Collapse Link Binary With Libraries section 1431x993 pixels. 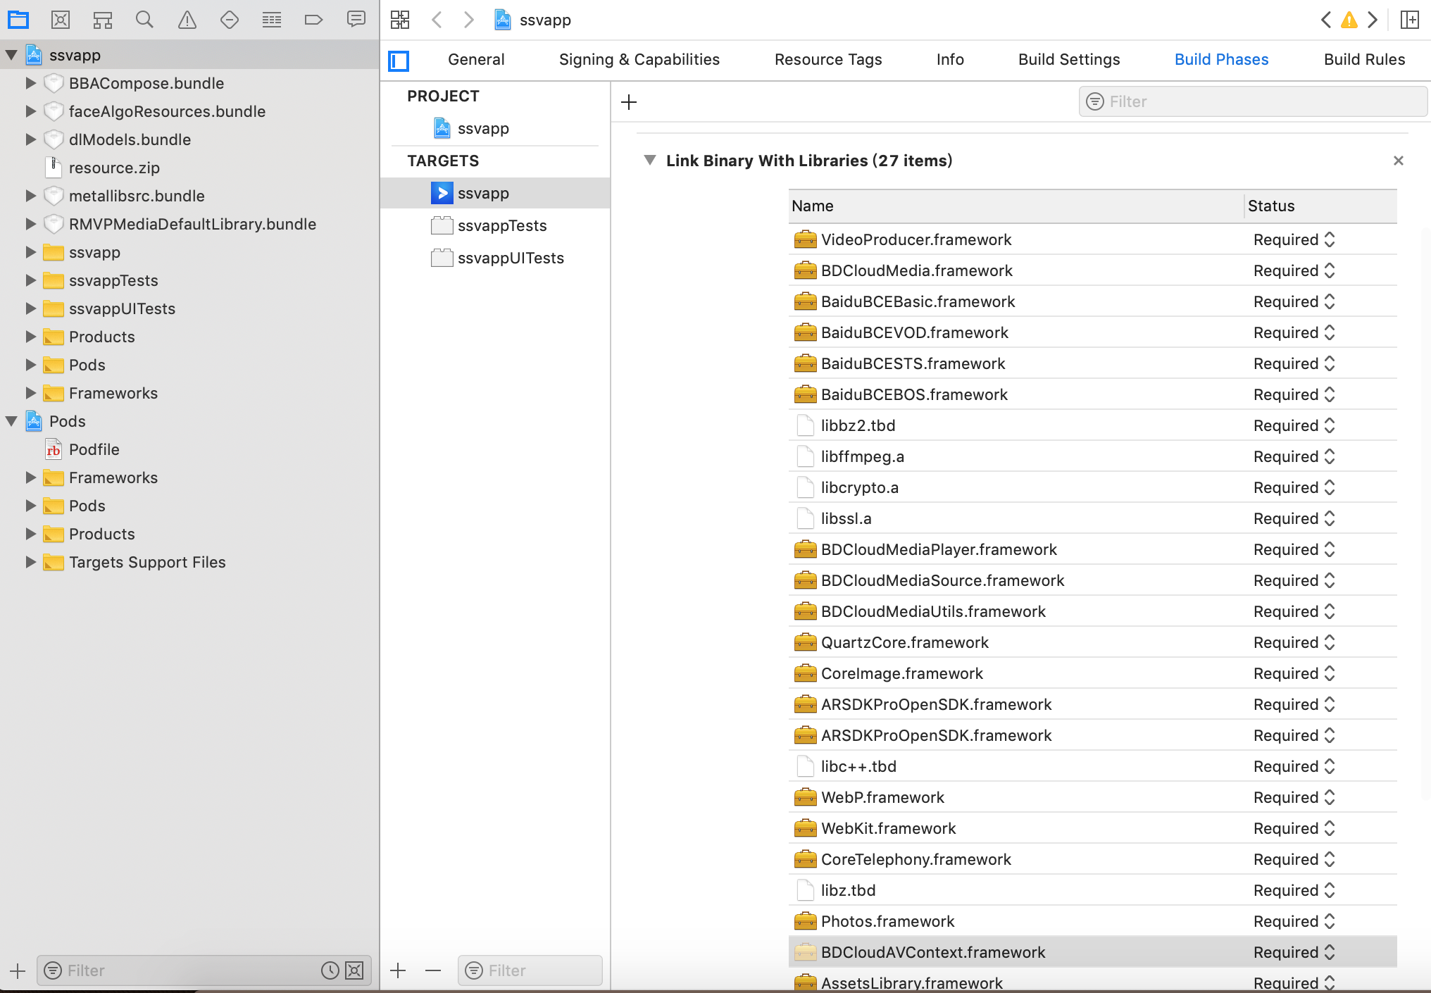point(650,161)
